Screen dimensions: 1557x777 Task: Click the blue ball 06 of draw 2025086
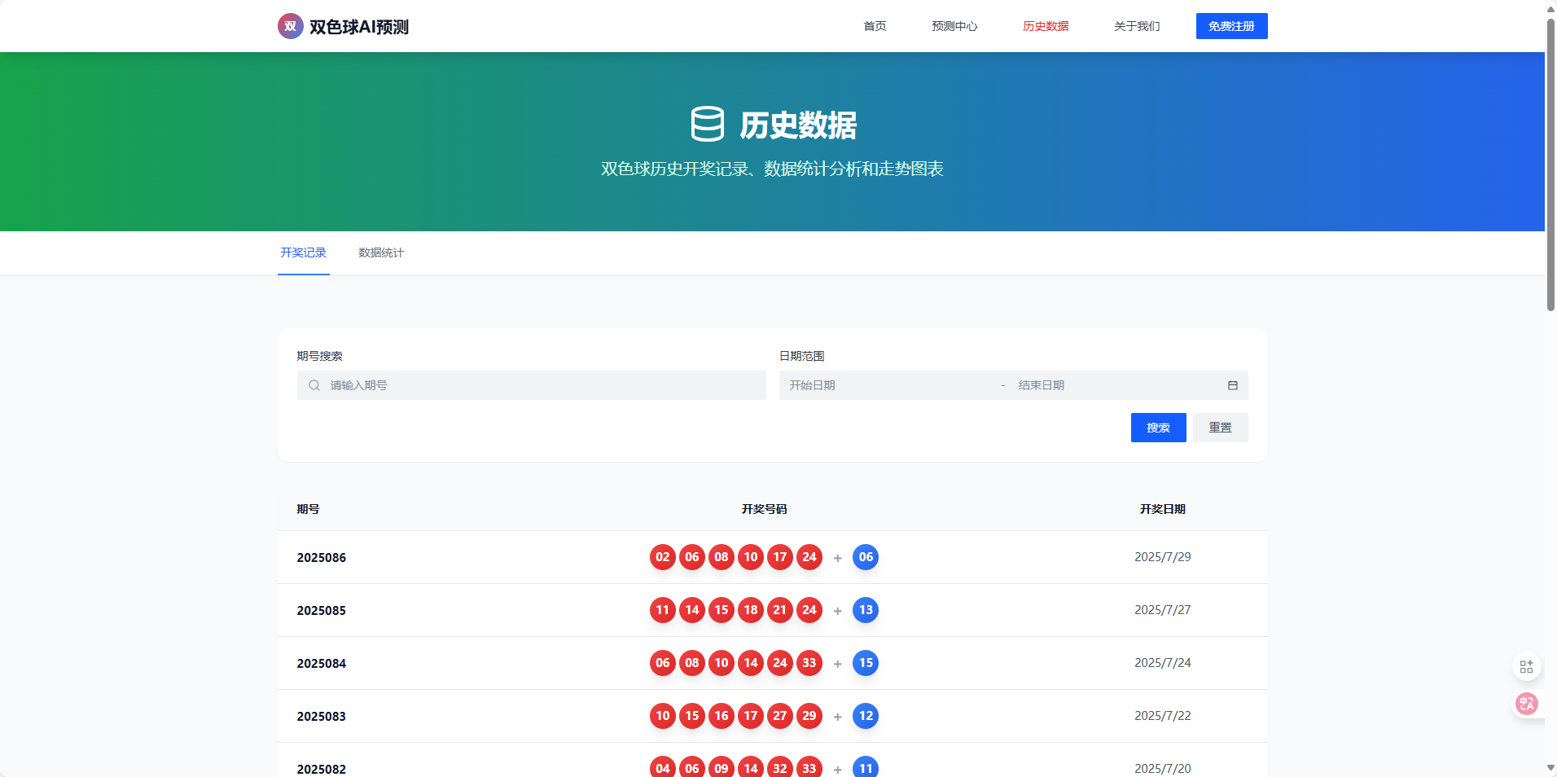point(866,557)
